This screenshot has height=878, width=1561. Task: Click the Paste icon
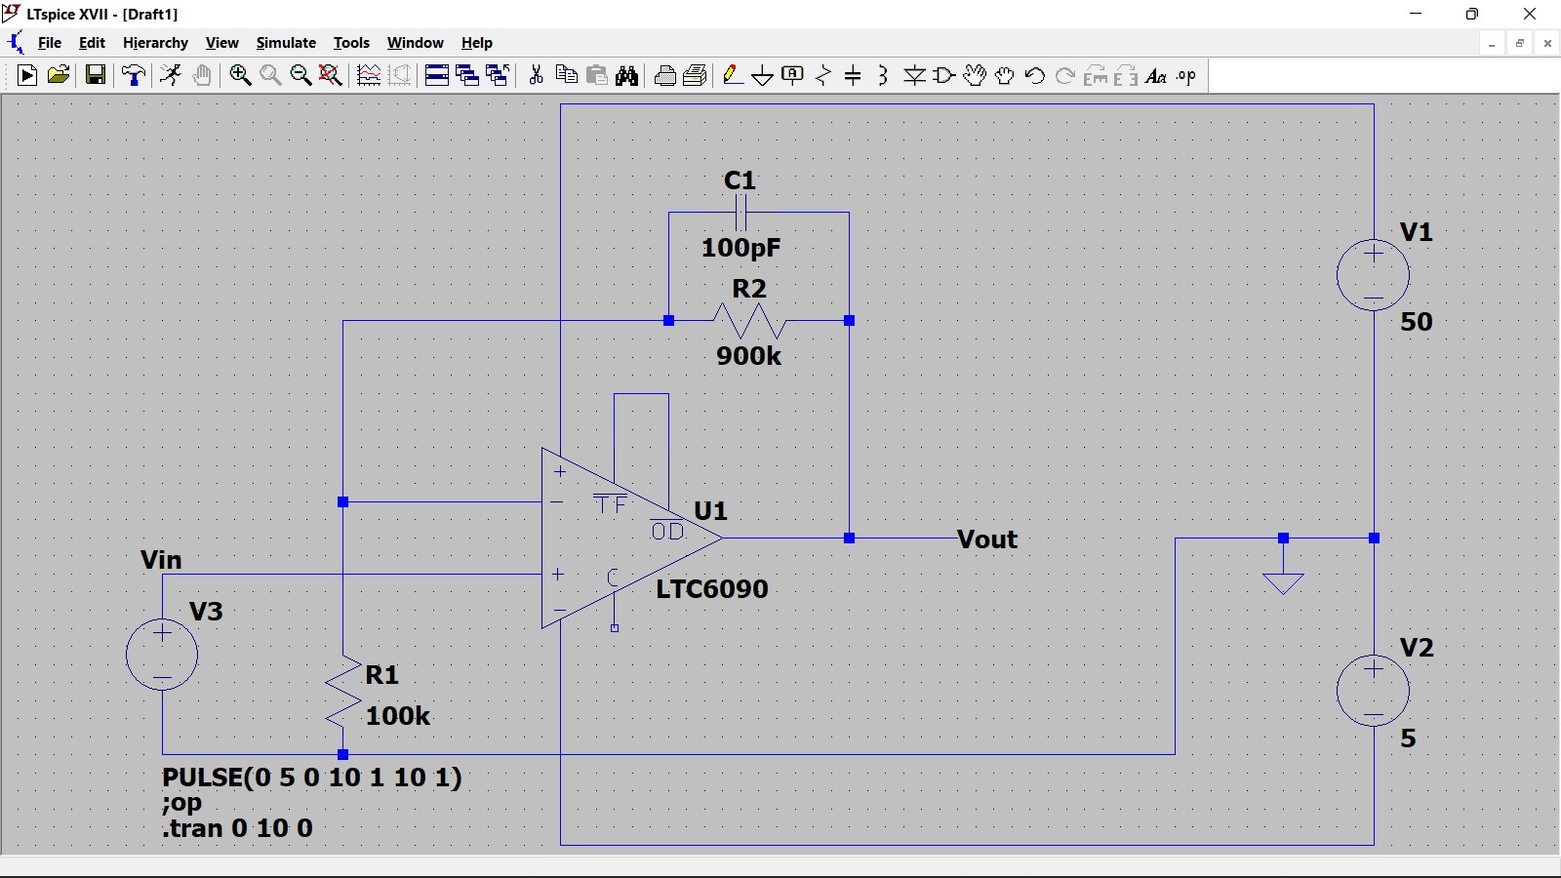(597, 75)
